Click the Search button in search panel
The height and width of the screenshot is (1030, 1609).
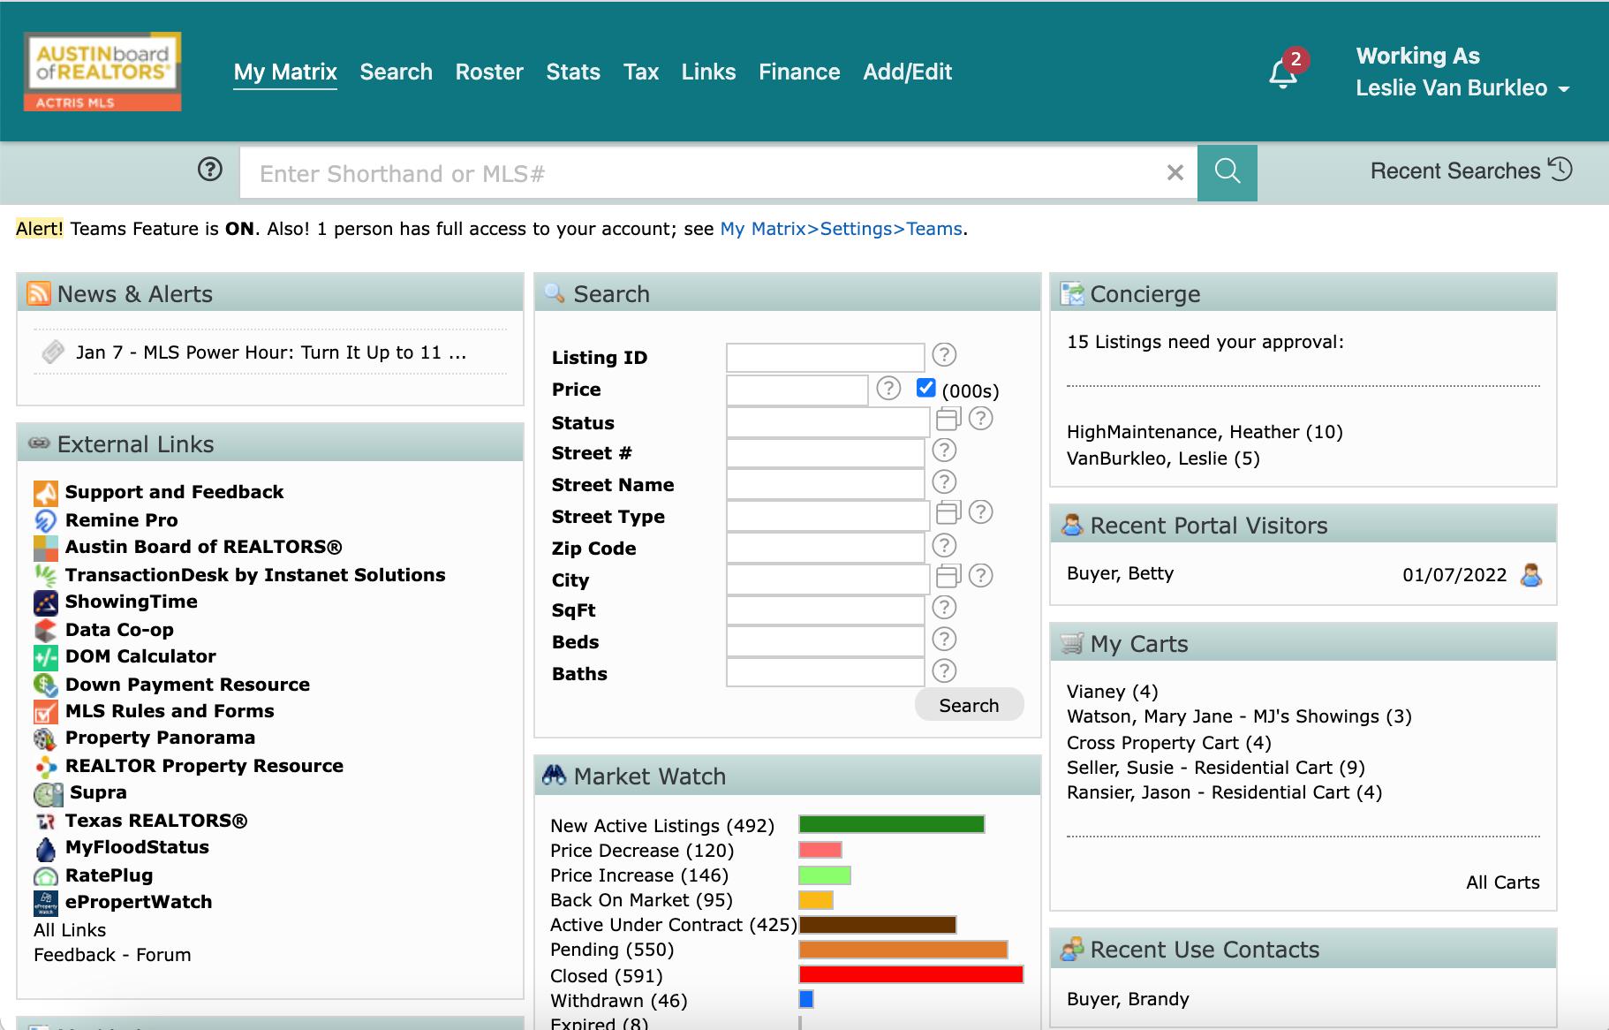click(x=969, y=705)
